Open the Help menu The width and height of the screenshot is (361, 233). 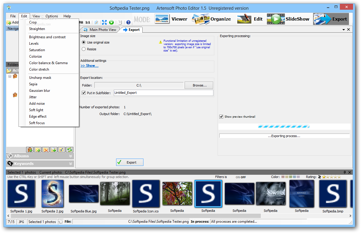(x=67, y=16)
